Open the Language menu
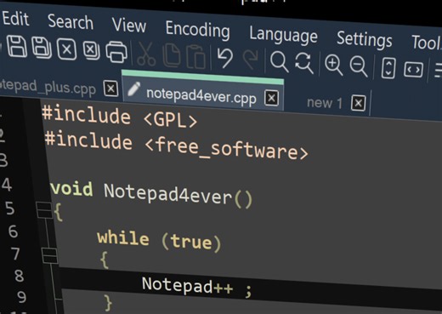Image resolution: width=442 pixels, height=314 pixels. pyautogui.click(x=283, y=36)
